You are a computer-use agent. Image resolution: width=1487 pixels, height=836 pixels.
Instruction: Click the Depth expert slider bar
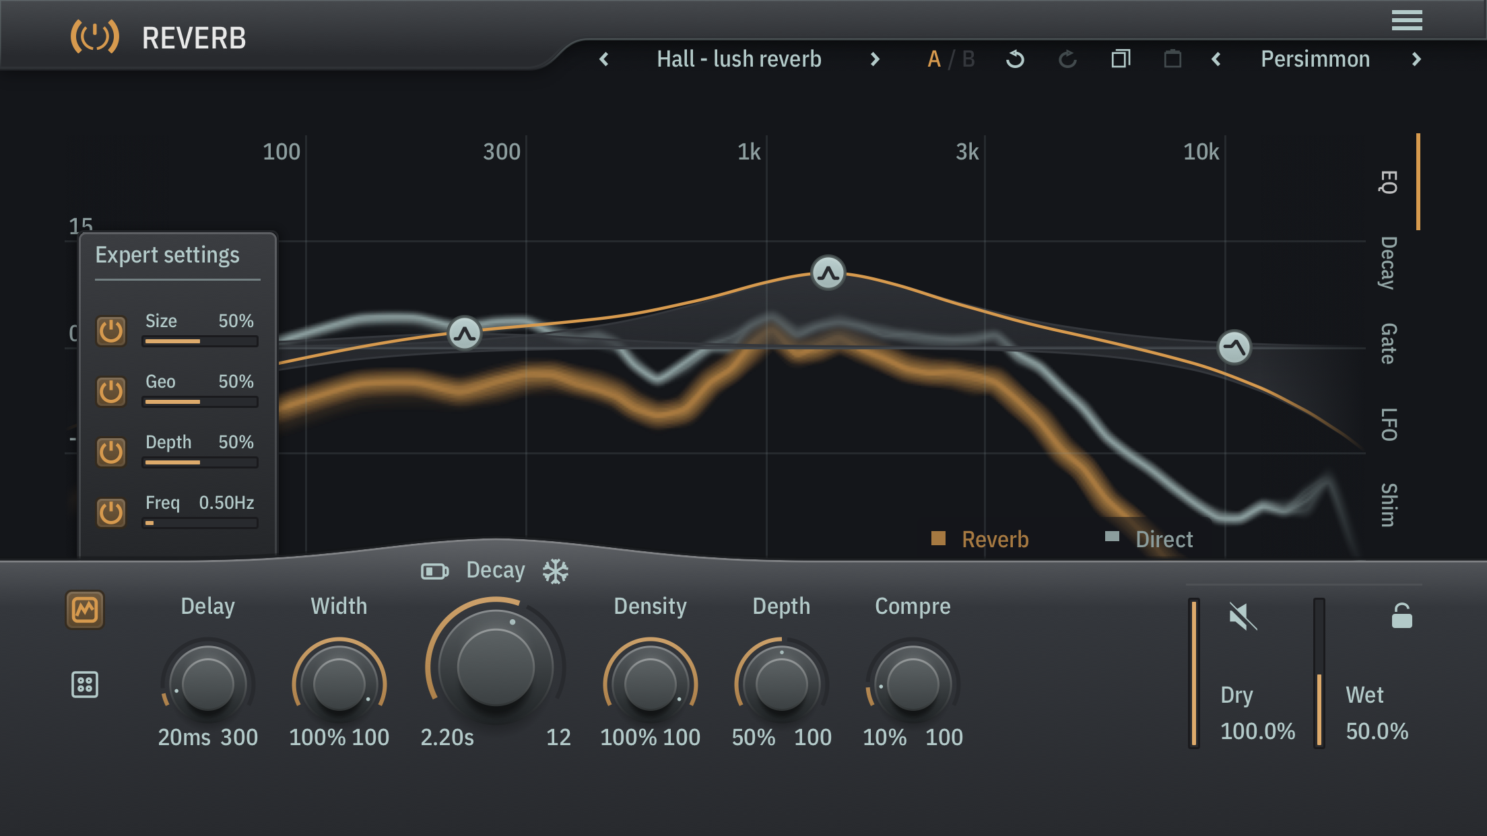200,462
